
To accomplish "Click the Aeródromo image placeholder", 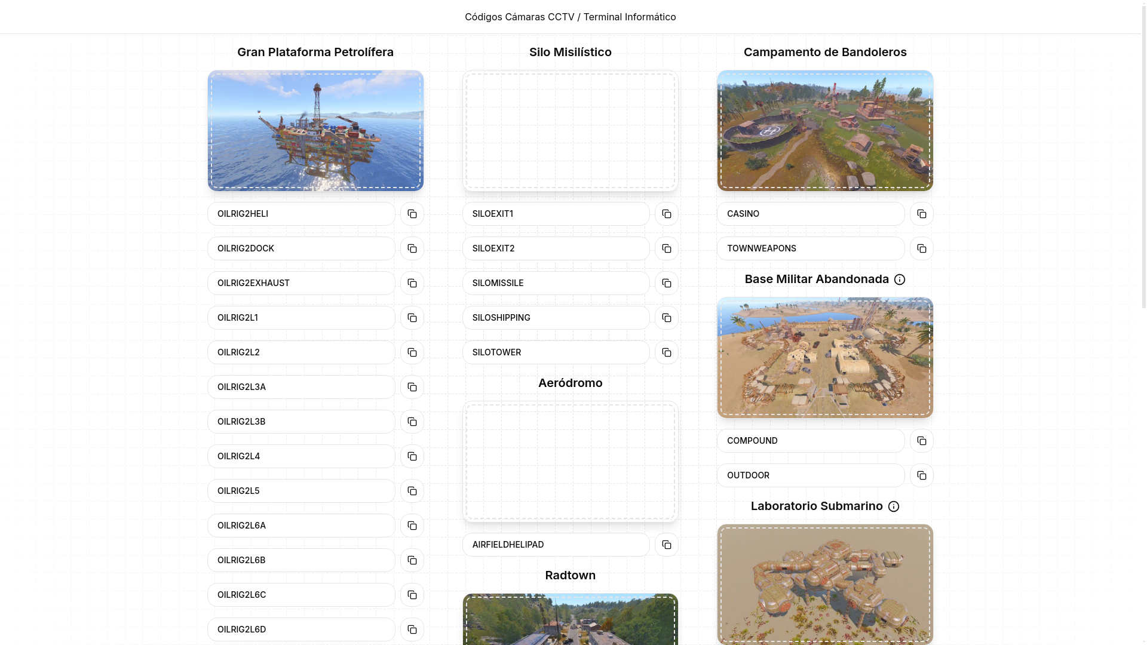I will coord(571,462).
